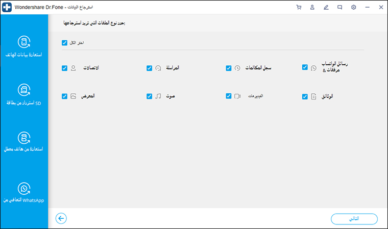Uncheck the call history (سجل المكالمات) checkbox
This screenshot has width=388, height=229.
pos(229,68)
